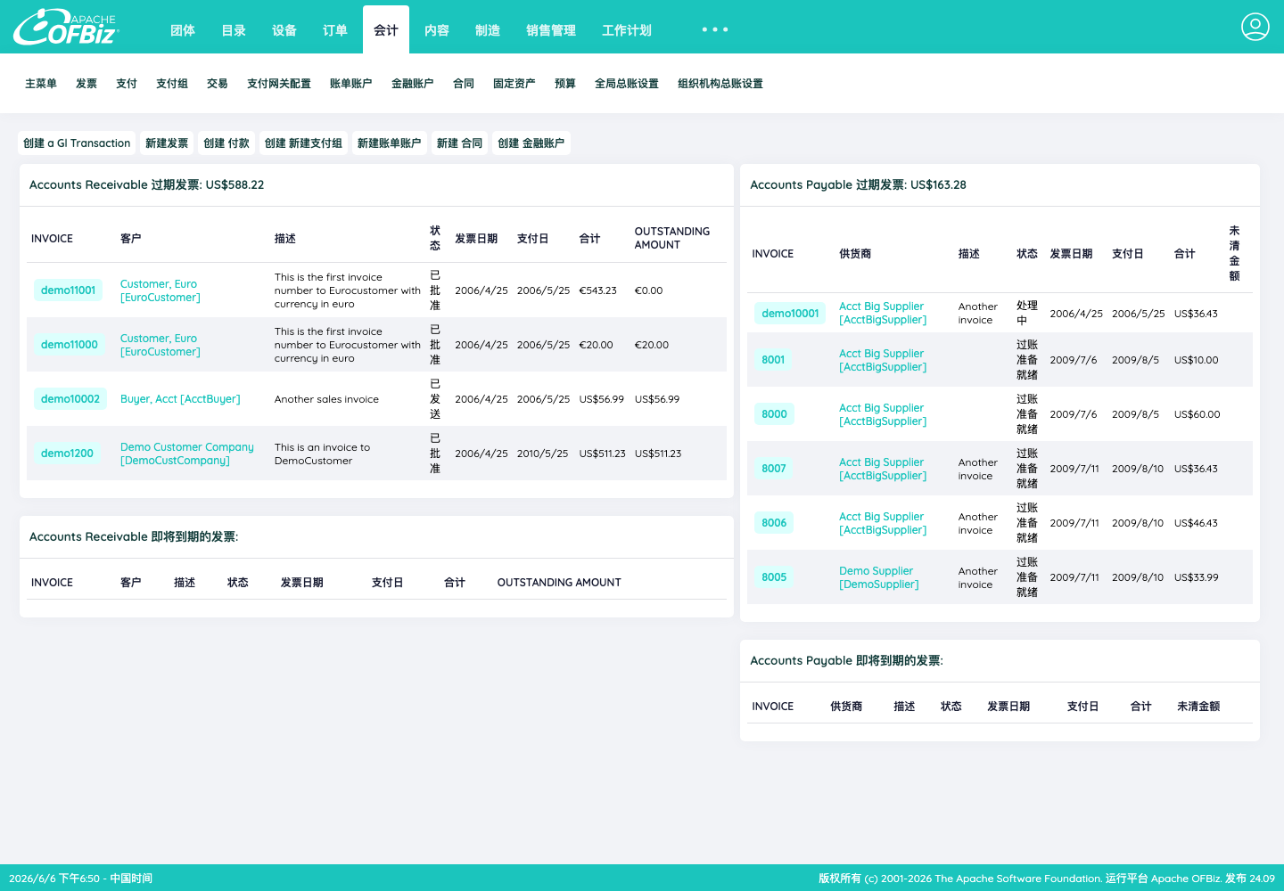Screen dimensions: 1284x891
Task: Click the US$60.00 total for invoice 8000
Action: pos(1198,414)
